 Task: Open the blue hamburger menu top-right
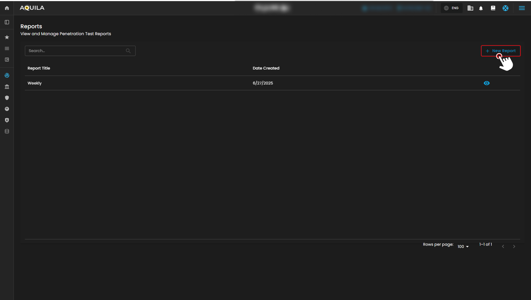[522, 8]
